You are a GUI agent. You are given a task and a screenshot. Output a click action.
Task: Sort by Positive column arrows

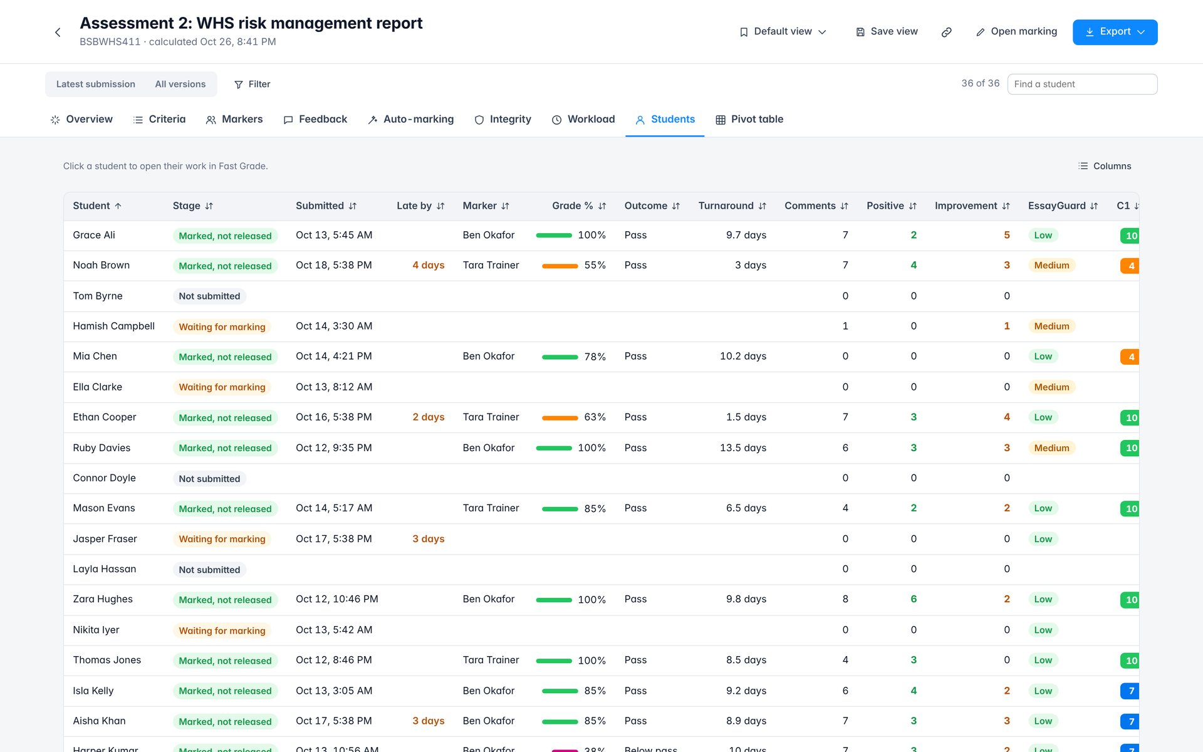(913, 206)
